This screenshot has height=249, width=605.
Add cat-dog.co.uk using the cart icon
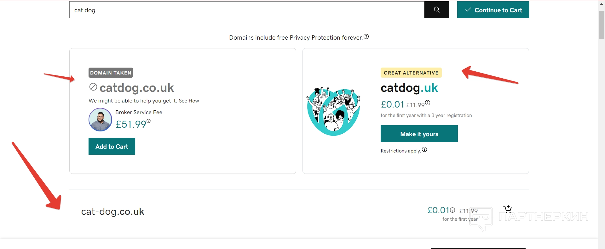[x=507, y=209]
